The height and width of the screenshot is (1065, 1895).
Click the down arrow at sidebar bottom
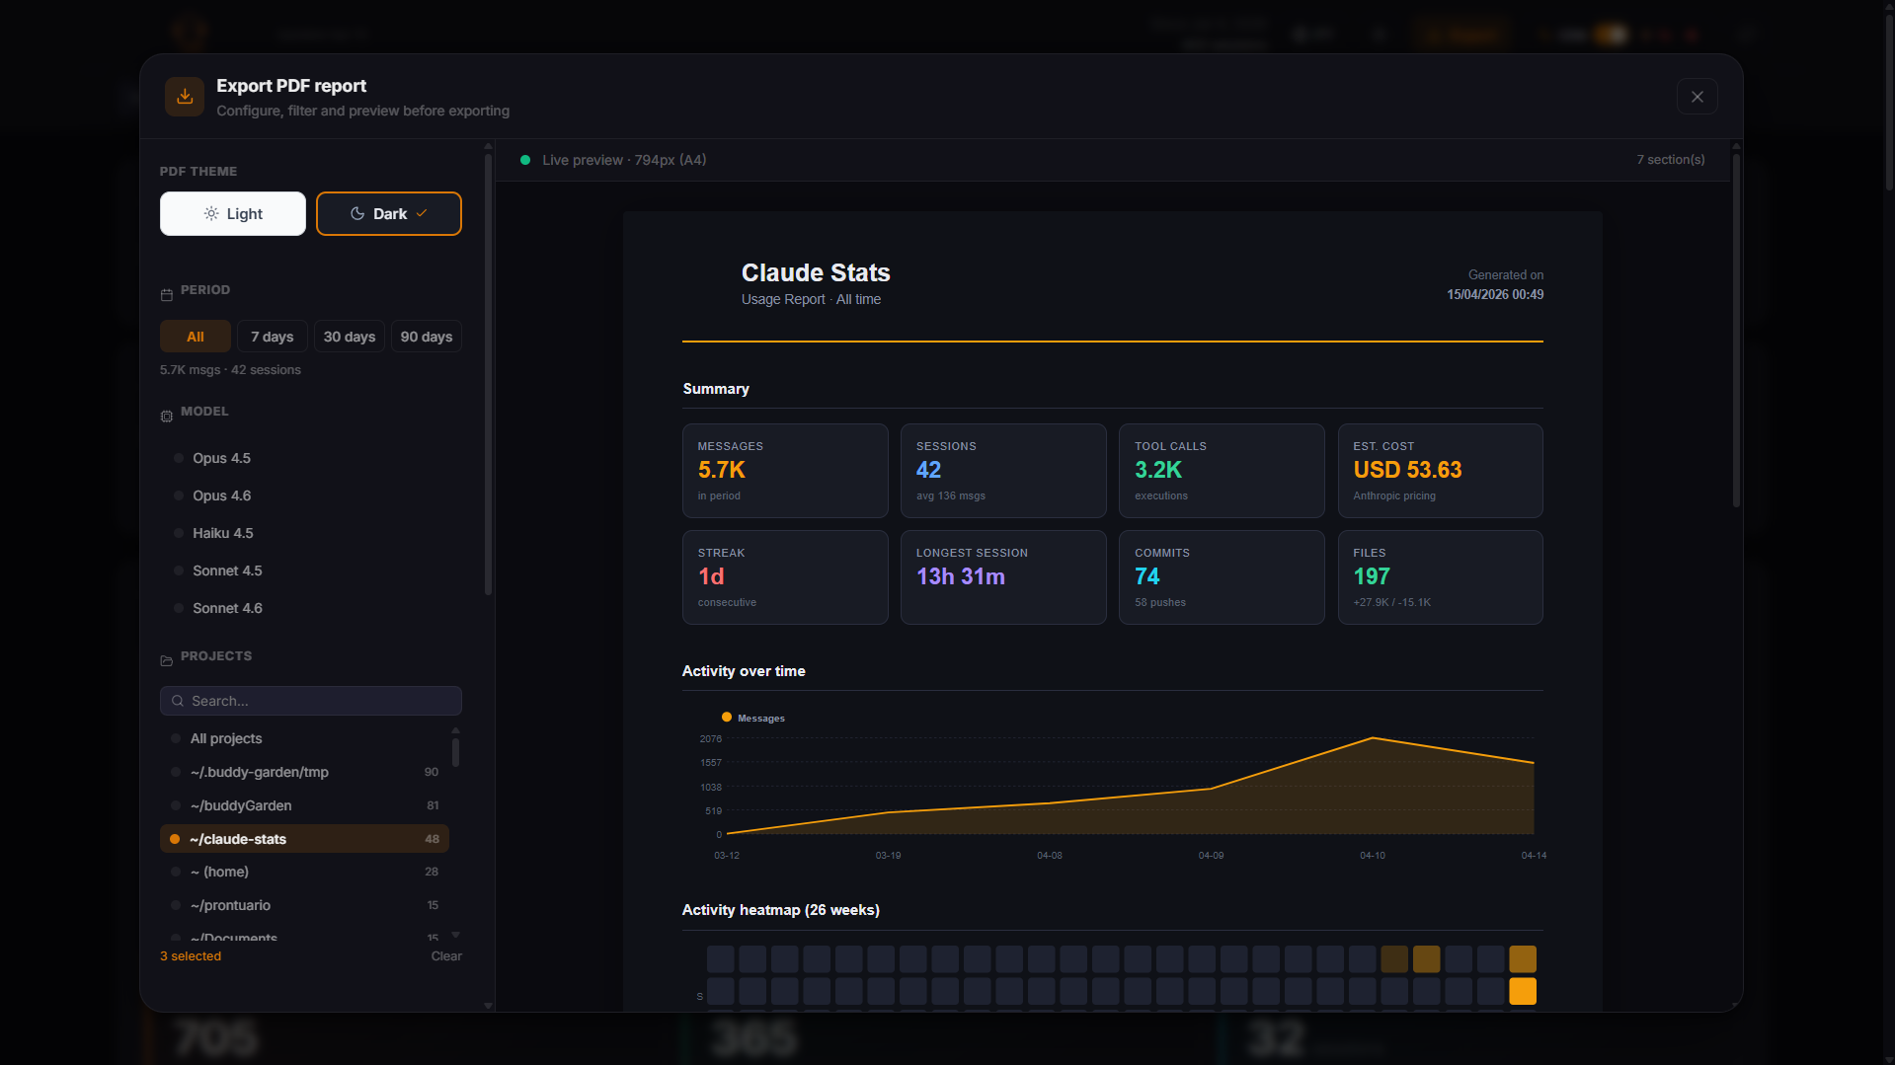488,1005
